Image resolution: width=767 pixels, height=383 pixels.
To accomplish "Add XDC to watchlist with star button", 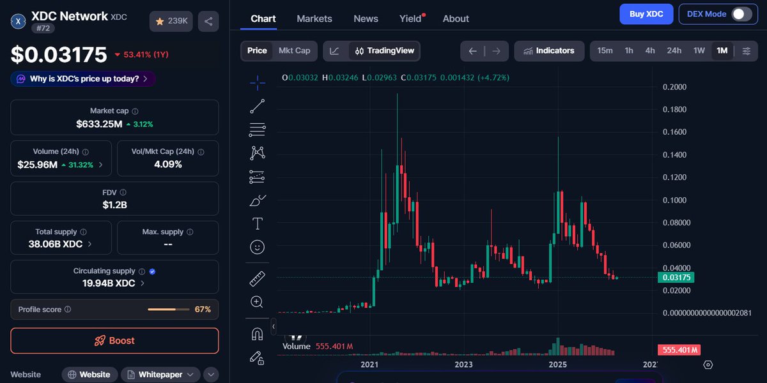I will click(x=171, y=21).
